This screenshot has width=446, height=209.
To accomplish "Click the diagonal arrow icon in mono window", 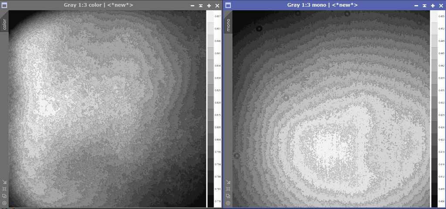I will [228, 182].
